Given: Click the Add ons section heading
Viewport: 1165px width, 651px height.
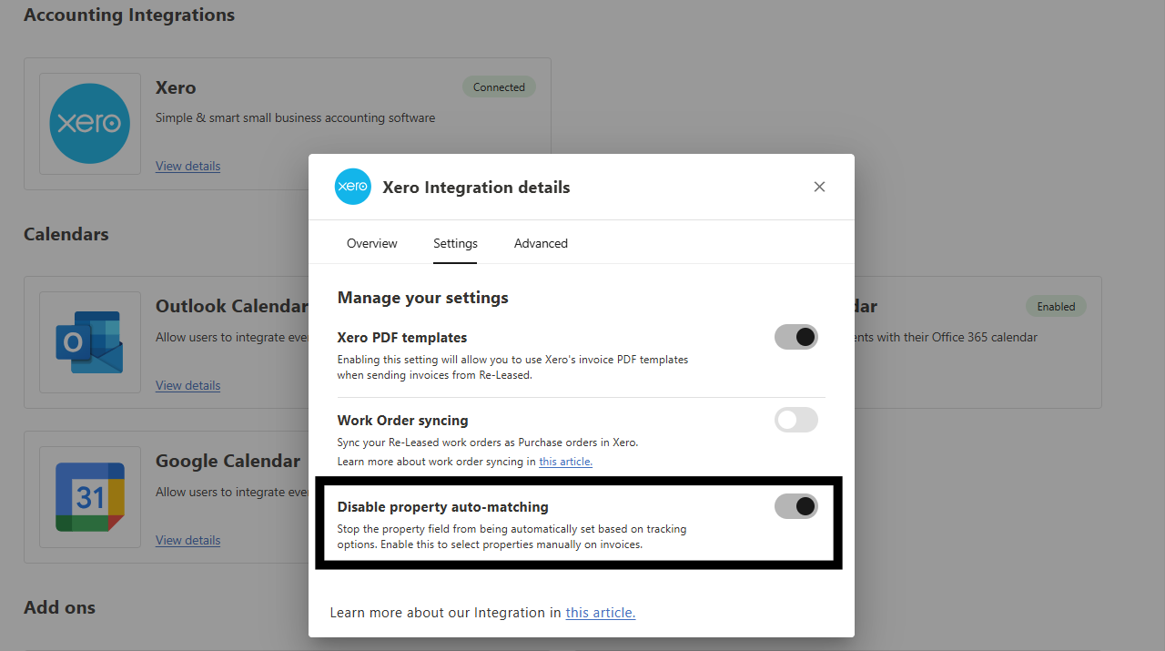Looking at the screenshot, I should (x=59, y=606).
